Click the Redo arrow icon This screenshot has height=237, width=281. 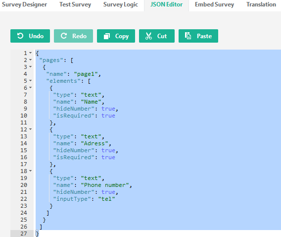pyautogui.click(x=64, y=36)
